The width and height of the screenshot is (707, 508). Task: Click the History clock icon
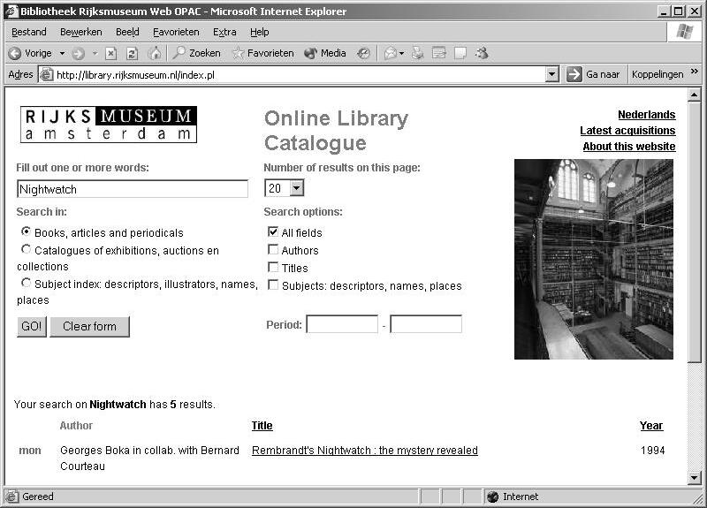363,54
